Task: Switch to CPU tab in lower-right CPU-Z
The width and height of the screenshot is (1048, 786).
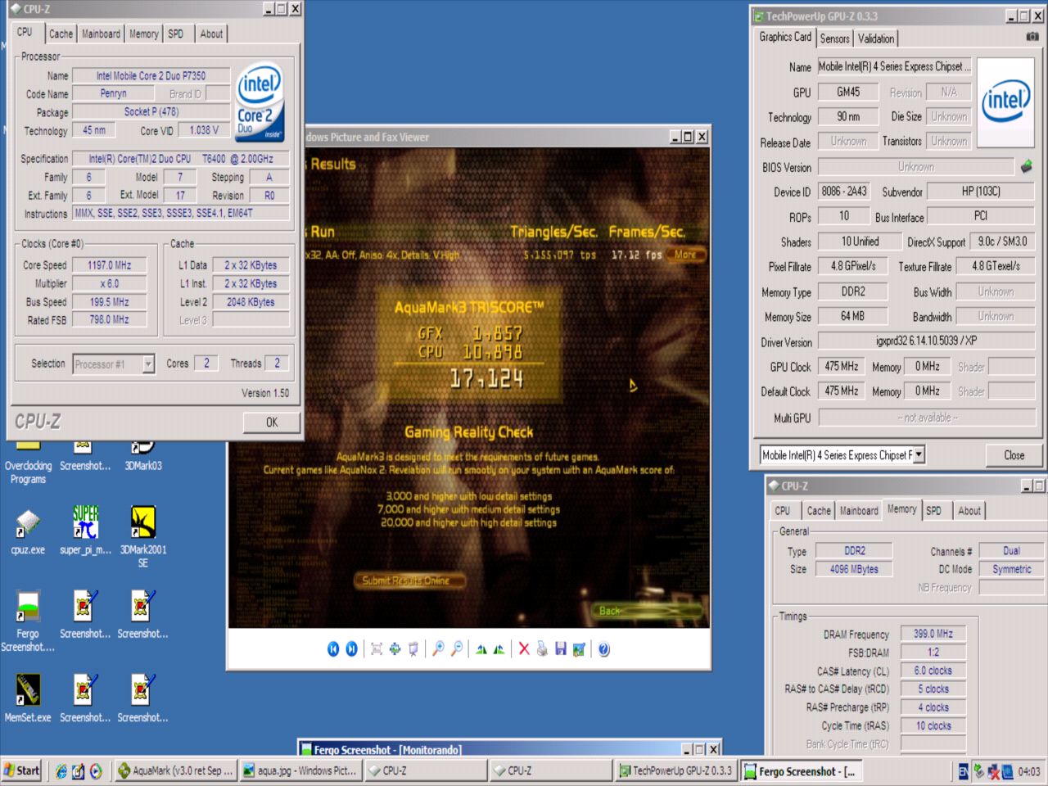Action: click(x=783, y=510)
